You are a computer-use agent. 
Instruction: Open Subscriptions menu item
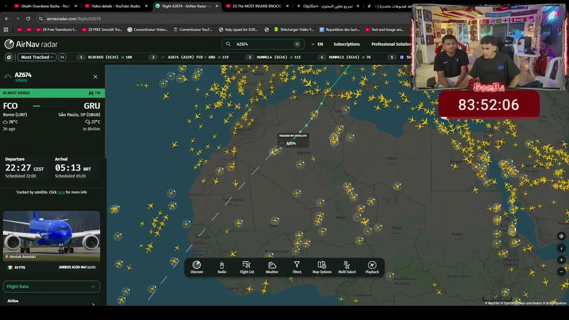tap(347, 44)
